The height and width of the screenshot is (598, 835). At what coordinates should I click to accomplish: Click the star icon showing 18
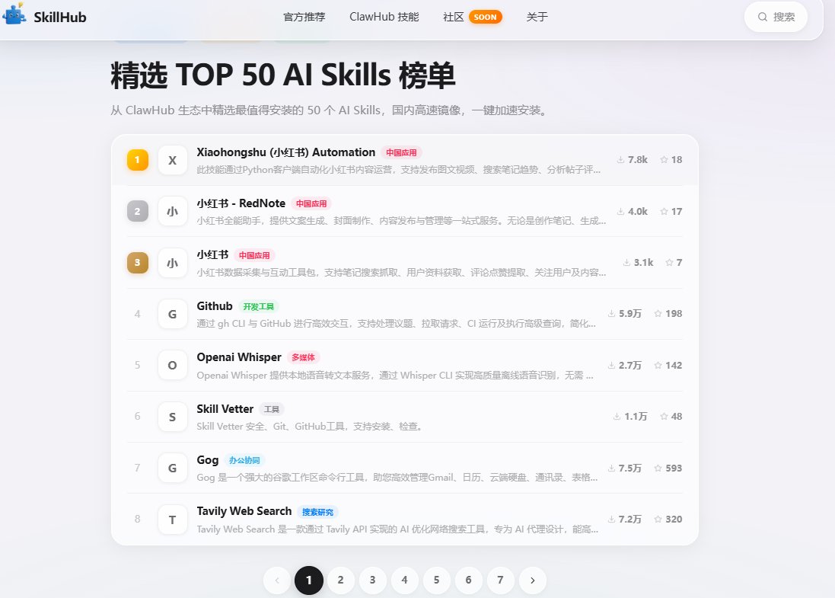click(x=664, y=160)
